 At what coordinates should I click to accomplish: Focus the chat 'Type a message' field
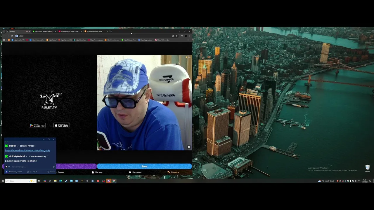point(32,167)
